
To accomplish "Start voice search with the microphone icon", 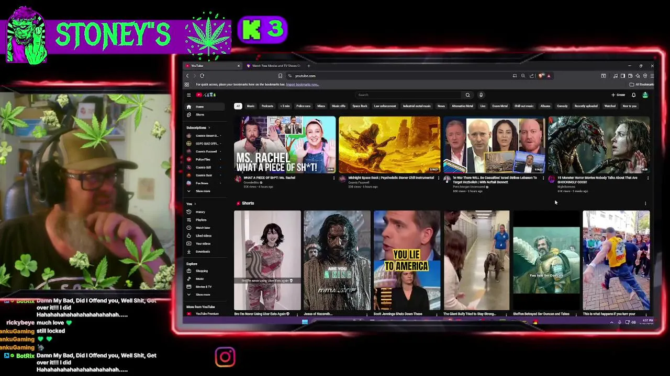I will point(481,95).
